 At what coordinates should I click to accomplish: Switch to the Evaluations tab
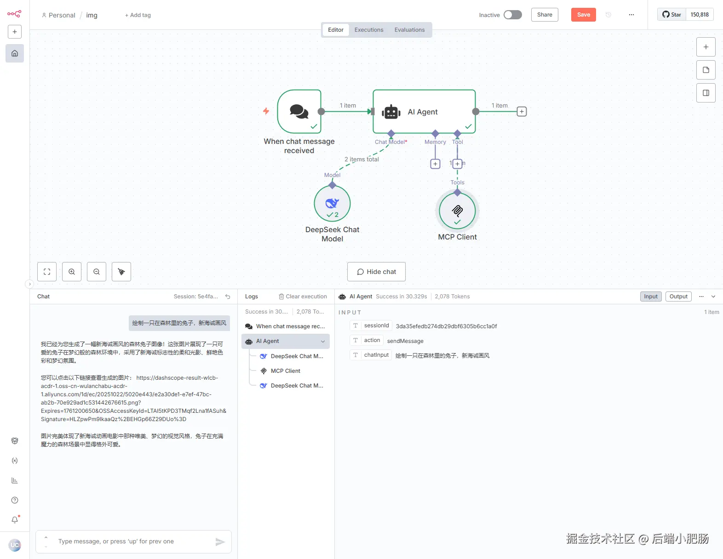click(x=409, y=30)
